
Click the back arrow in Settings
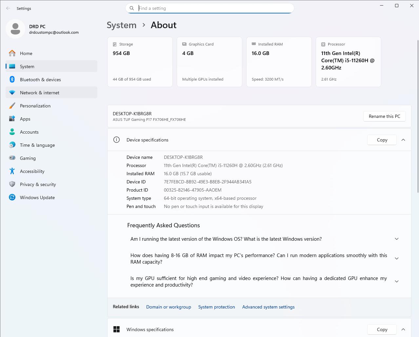(8, 8)
